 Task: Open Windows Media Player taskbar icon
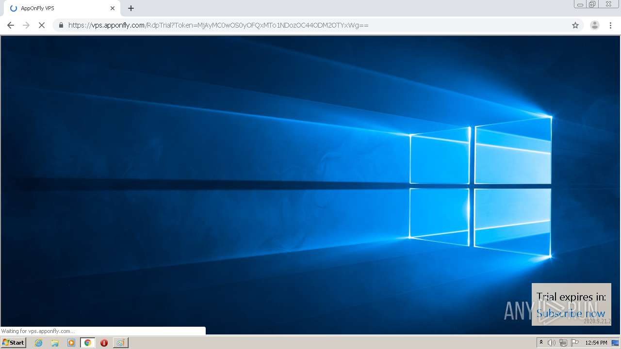[71, 343]
